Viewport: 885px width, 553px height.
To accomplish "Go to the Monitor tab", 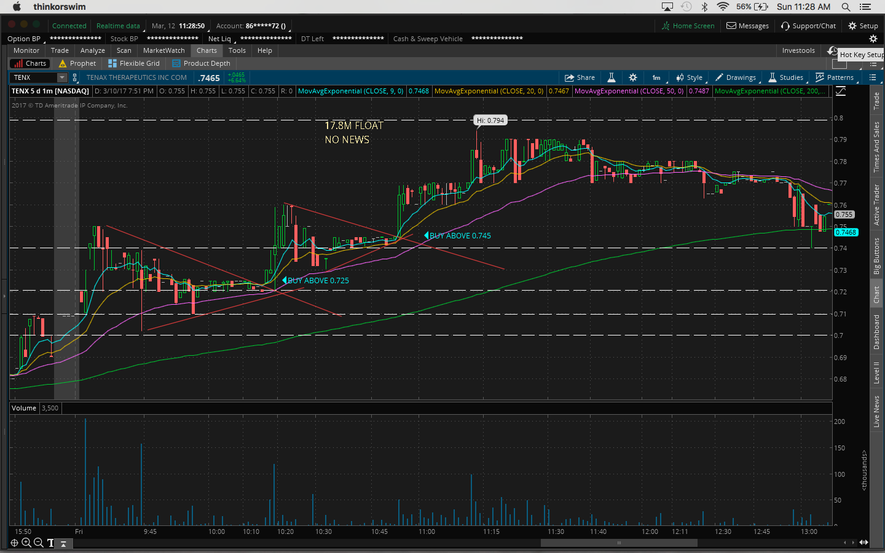I will tap(26, 50).
